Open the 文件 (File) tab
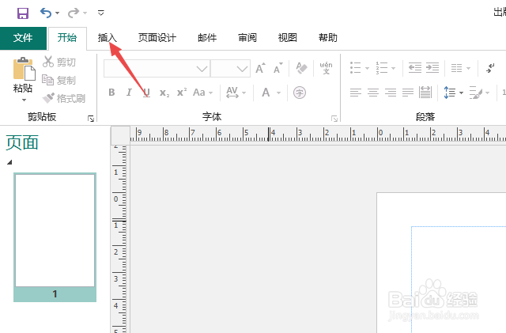 coord(23,38)
